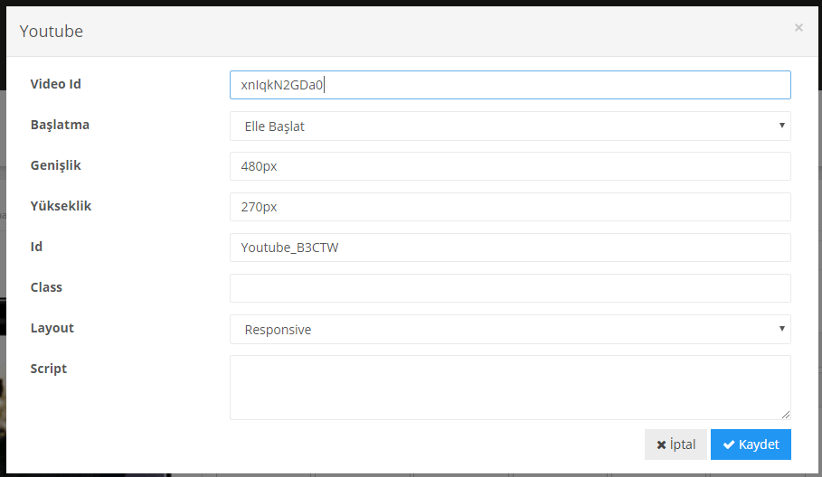Click the Class label text
The height and width of the screenshot is (477, 822).
pos(46,287)
